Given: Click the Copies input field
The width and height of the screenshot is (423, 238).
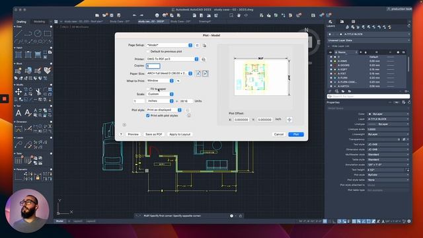Looking at the screenshot, I should [x=153, y=66].
